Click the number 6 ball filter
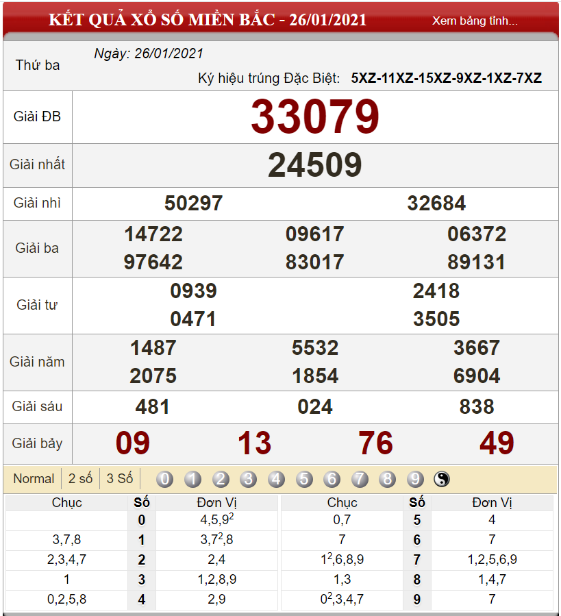The width and height of the screenshot is (561, 616). pyautogui.click(x=332, y=479)
